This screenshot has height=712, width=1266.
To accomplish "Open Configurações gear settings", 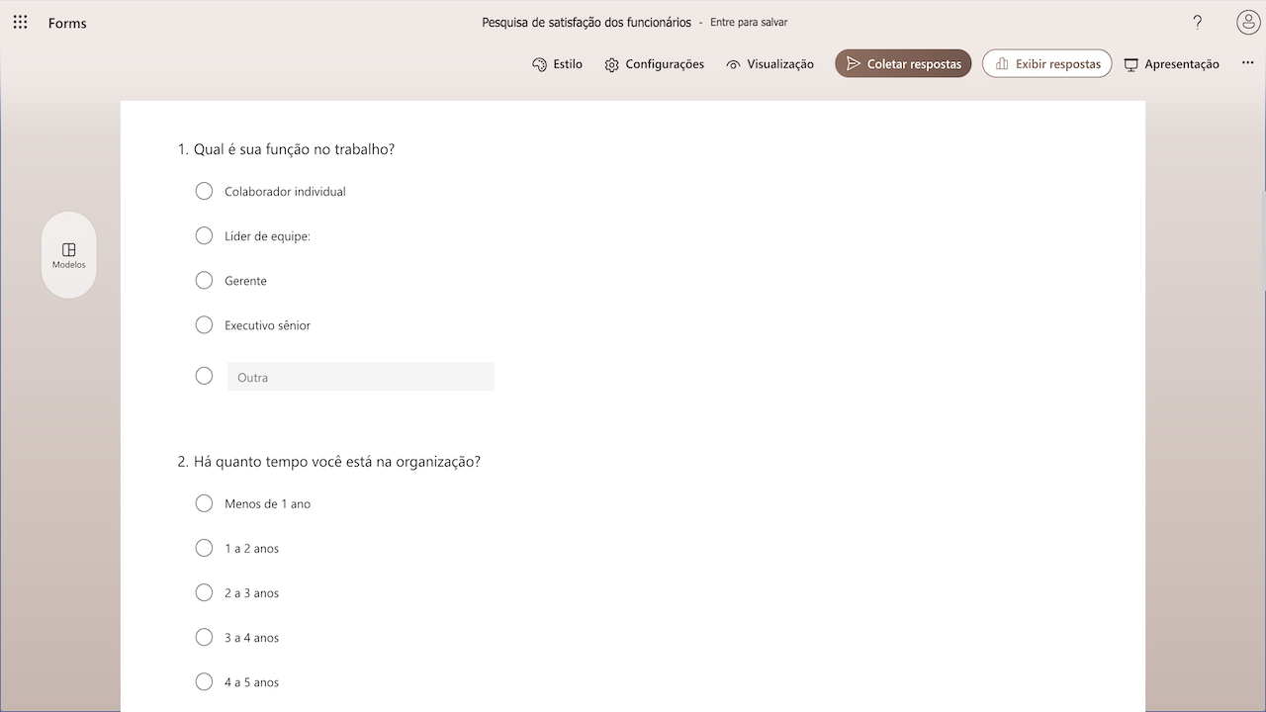I will [654, 64].
